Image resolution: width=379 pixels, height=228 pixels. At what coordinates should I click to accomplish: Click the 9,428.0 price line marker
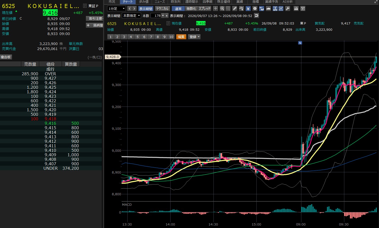coord(113,57)
